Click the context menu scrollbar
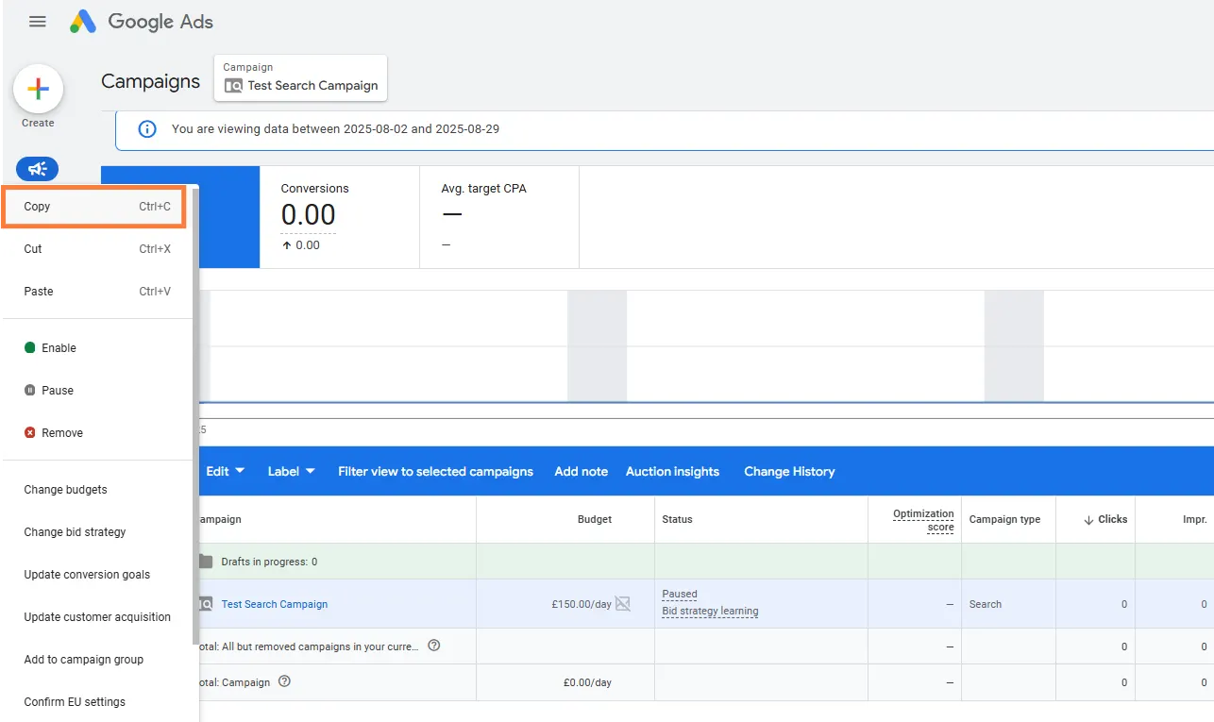 (196, 415)
